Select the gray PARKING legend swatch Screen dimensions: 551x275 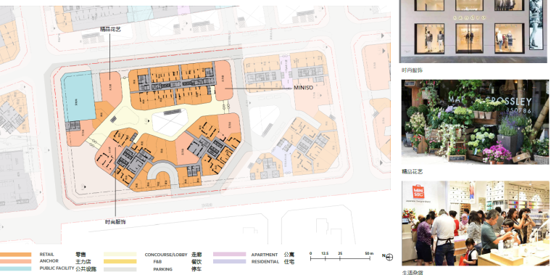pos(120,269)
